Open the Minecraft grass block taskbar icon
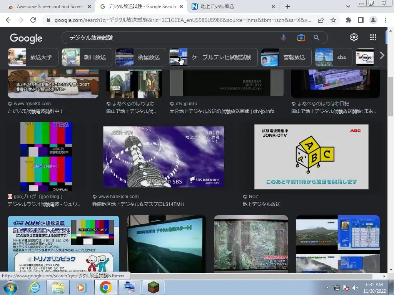 pyautogui.click(x=154, y=287)
